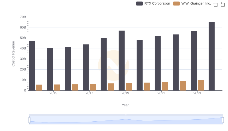The height and width of the screenshot is (131, 228).
Task: Click the y-axis label 50B
Action: 23,38
